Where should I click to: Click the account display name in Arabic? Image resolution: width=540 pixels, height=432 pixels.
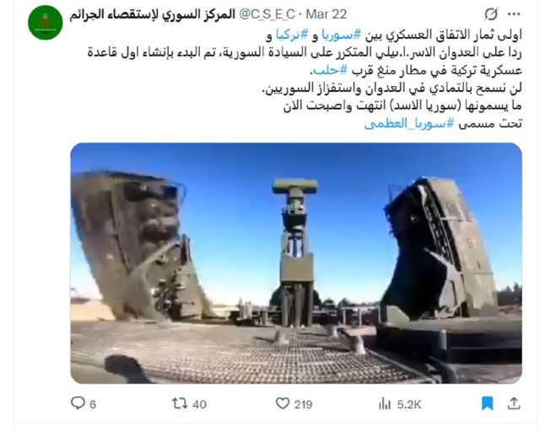pos(152,14)
